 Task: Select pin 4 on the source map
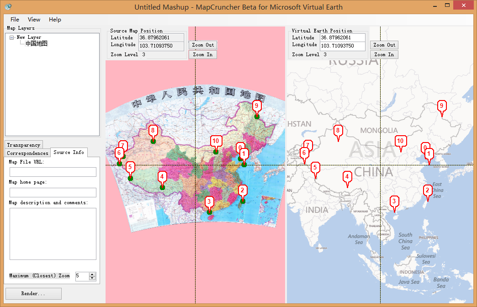[162, 176]
